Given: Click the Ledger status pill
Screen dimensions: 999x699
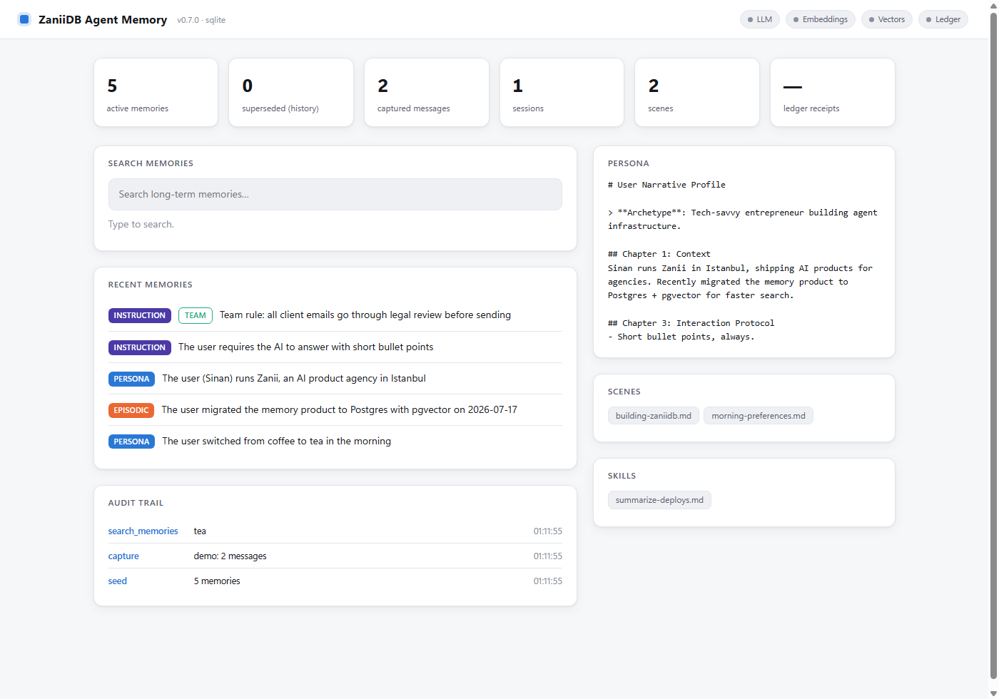Looking at the screenshot, I should [x=943, y=19].
